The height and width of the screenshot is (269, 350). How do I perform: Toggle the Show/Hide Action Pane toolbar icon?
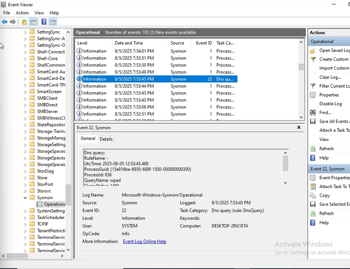pos(53,22)
